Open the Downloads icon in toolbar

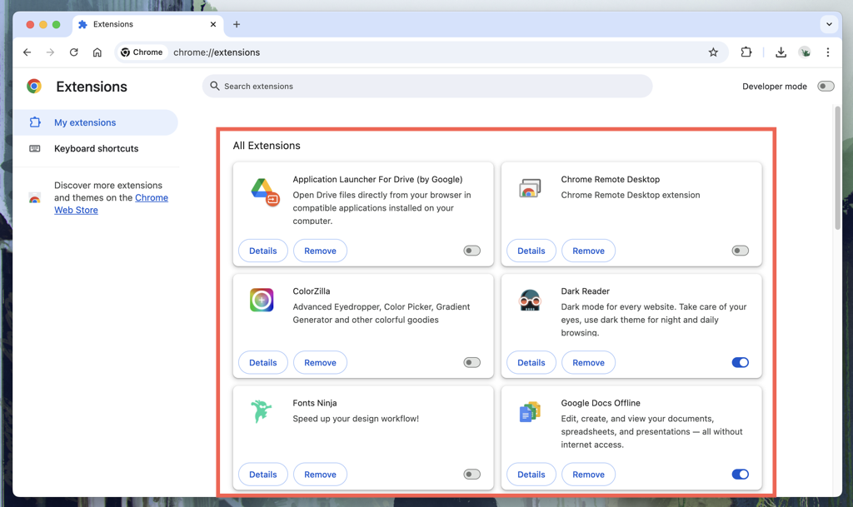pos(781,52)
